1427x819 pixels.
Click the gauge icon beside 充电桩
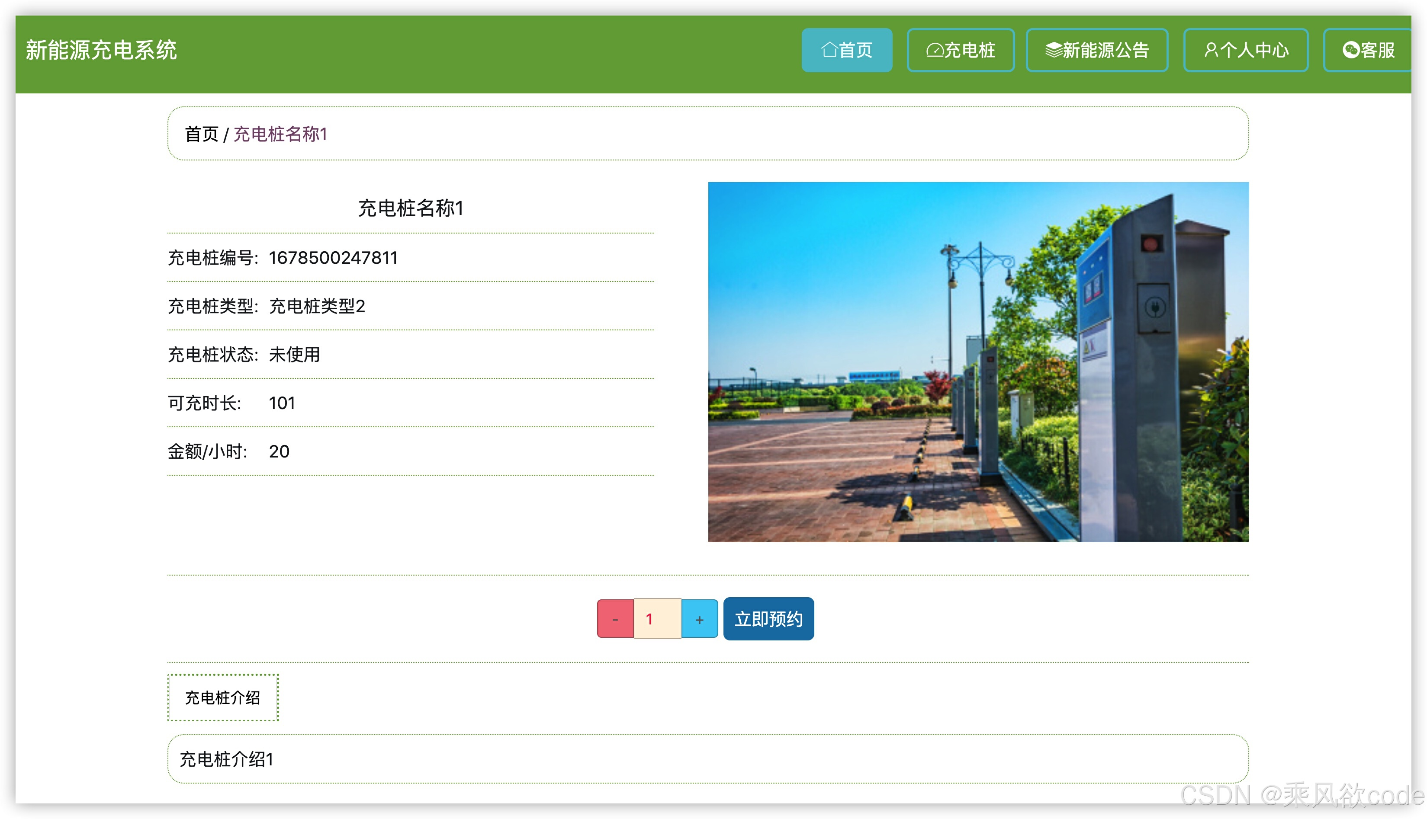[x=935, y=50]
